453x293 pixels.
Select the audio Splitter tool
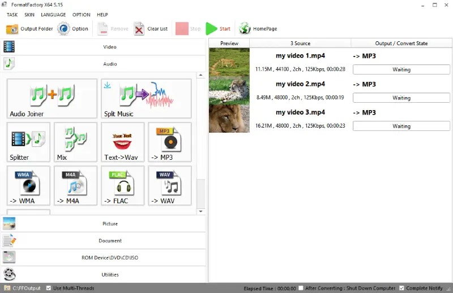click(28, 142)
